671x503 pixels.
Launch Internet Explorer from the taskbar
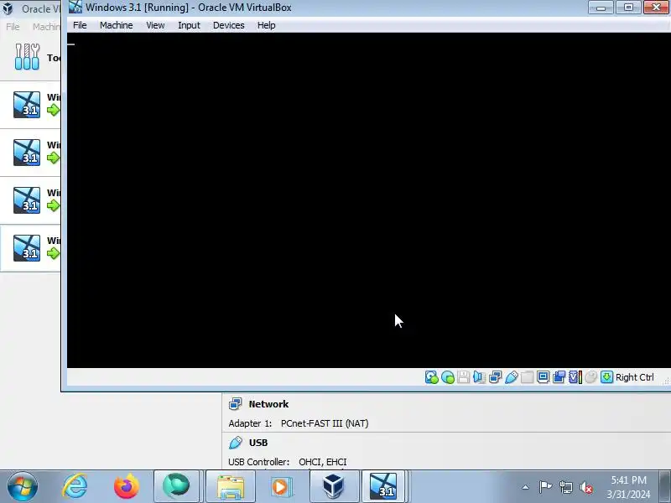point(75,486)
